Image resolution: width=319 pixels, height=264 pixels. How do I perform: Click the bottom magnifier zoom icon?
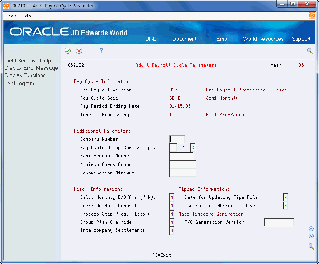click(311, 246)
